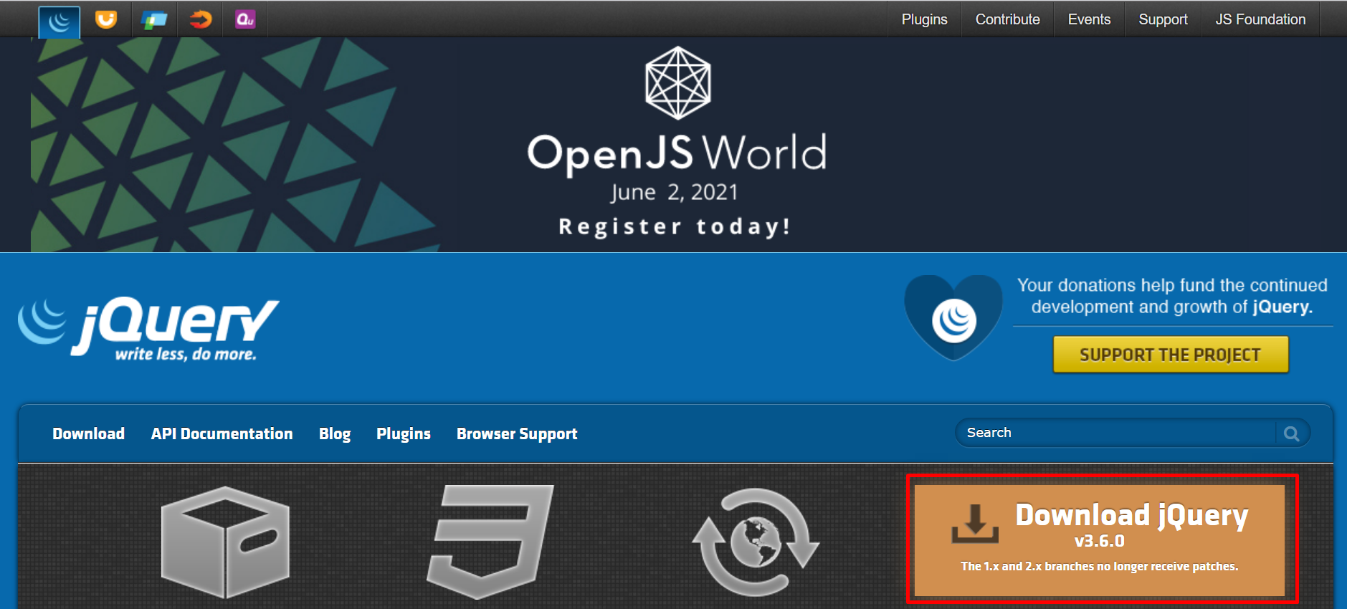
Task: Click 'write less, do more.' tagline
Action: (x=186, y=354)
